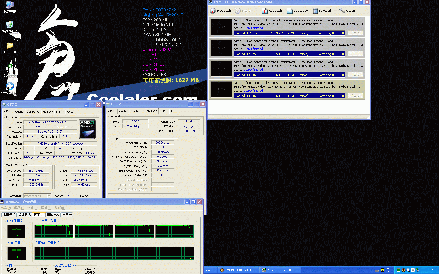Click Abort button for shana20.mpg

[x=355, y=75]
